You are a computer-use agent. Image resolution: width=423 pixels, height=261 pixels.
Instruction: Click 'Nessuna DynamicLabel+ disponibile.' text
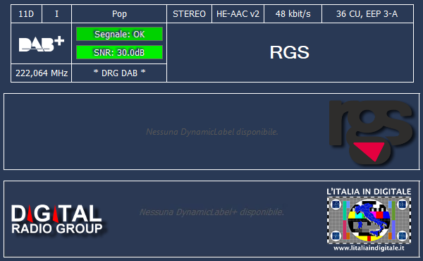(211, 212)
